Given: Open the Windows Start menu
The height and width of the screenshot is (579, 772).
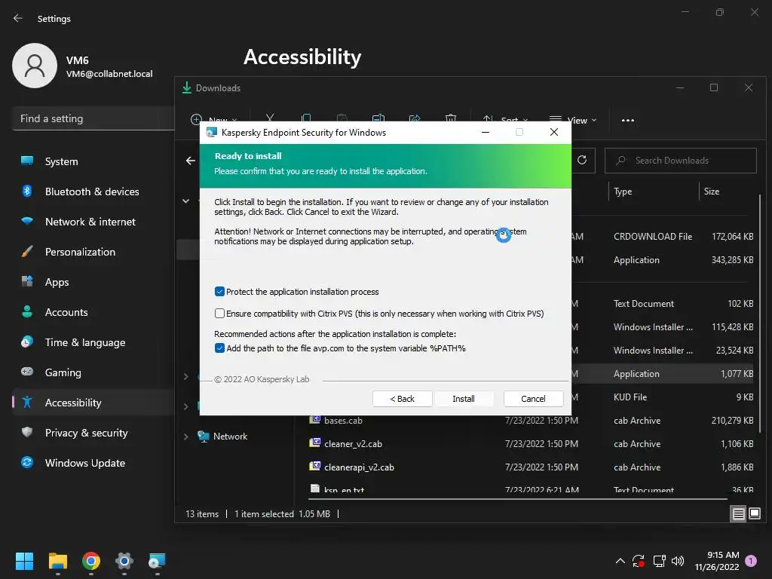Looking at the screenshot, I should coord(24,561).
